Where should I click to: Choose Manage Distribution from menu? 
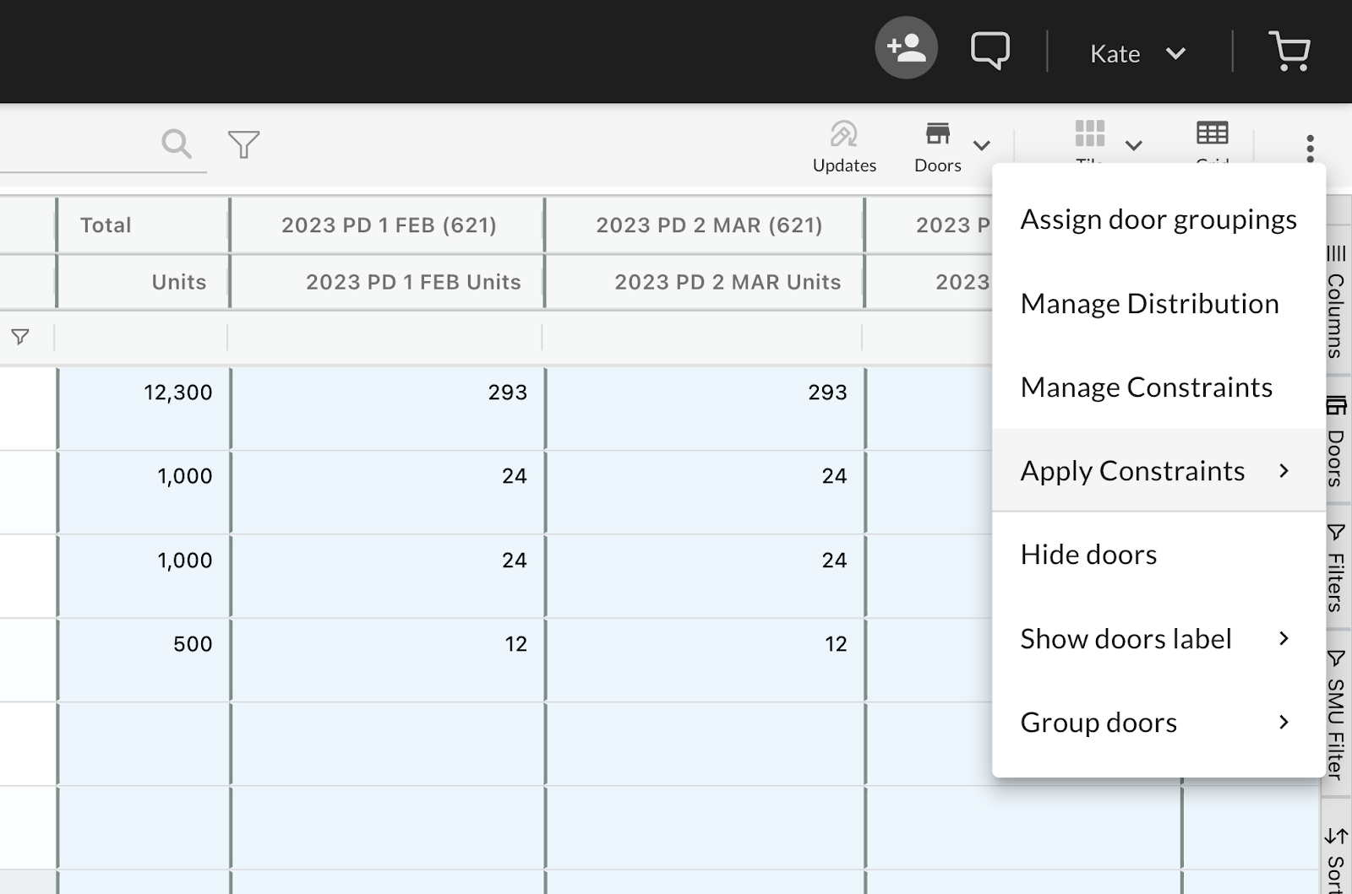(x=1149, y=304)
